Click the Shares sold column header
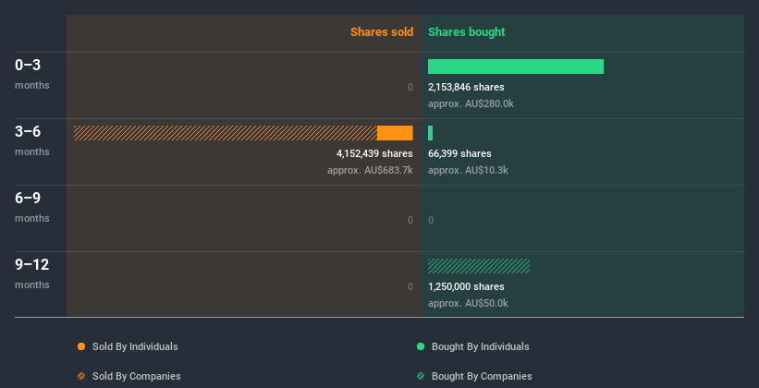Viewport: 759px width, 388px height. (382, 32)
